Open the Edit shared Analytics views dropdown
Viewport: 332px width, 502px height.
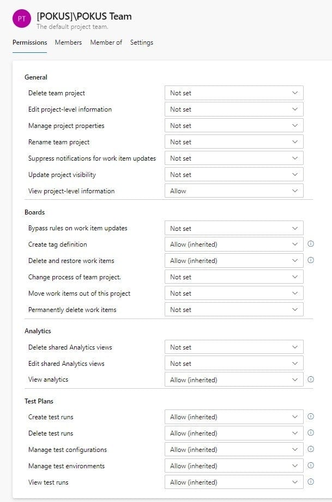233,364
